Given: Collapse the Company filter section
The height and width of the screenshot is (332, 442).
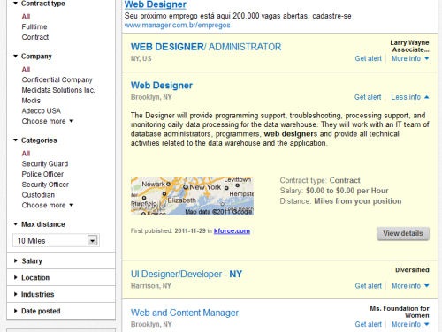Looking at the screenshot, I should [33, 57].
